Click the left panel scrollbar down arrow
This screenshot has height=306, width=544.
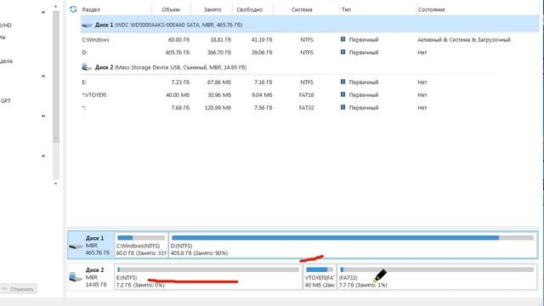point(56,184)
